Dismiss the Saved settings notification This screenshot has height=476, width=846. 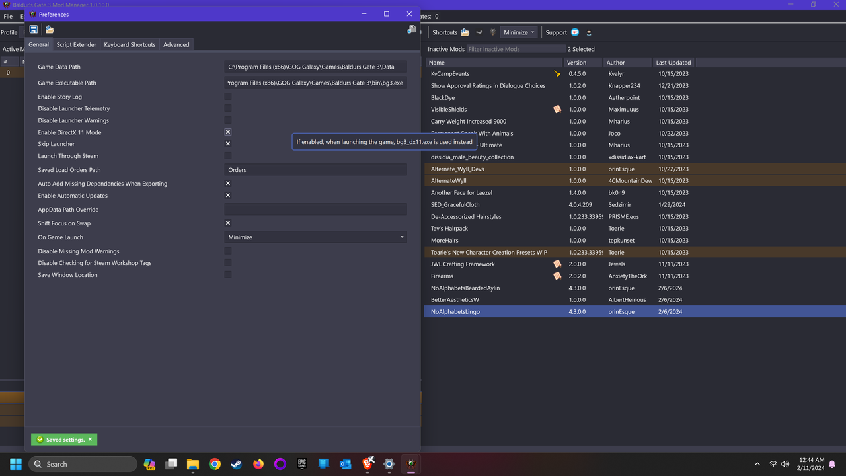coord(89,439)
